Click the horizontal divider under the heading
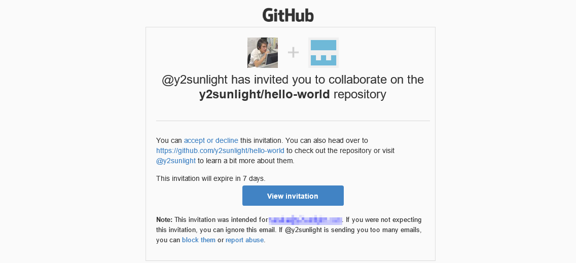The image size is (576, 263). (293, 121)
